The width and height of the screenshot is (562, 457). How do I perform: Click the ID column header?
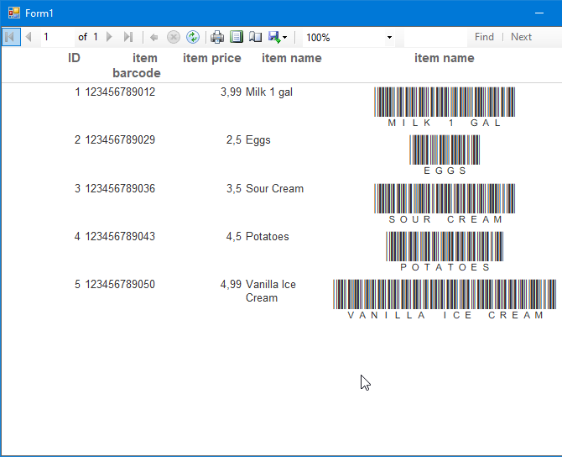pyautogui.click(x=74, y=58)
